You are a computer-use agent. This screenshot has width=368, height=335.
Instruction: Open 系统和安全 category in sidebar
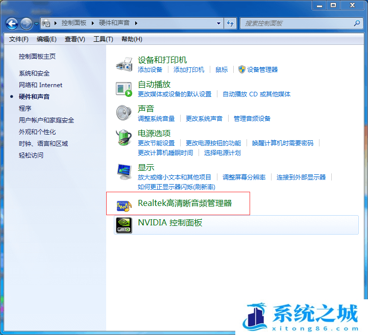point(34,73)
